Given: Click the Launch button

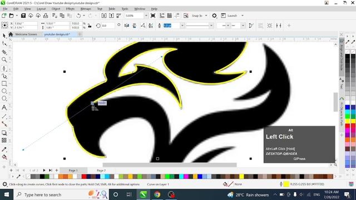Looking at the screenshot, I should [x=229, y=16].
